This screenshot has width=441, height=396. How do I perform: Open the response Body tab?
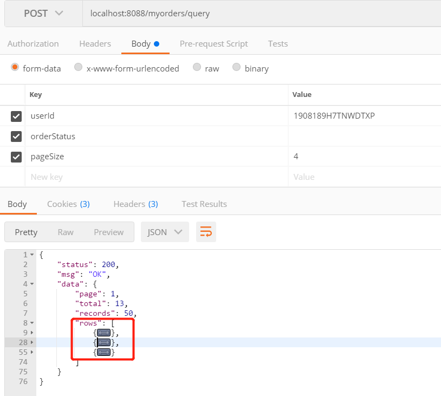(17, 204)
